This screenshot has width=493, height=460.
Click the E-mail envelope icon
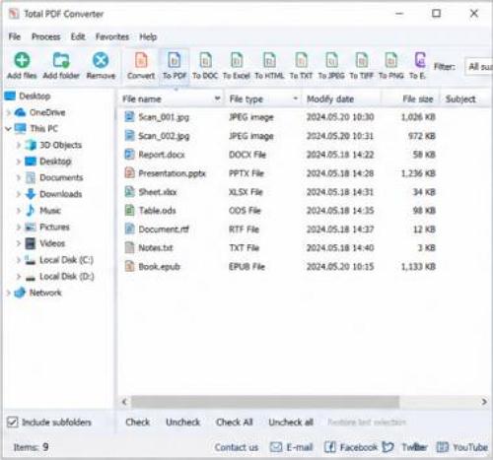click(x=275, y=447)
